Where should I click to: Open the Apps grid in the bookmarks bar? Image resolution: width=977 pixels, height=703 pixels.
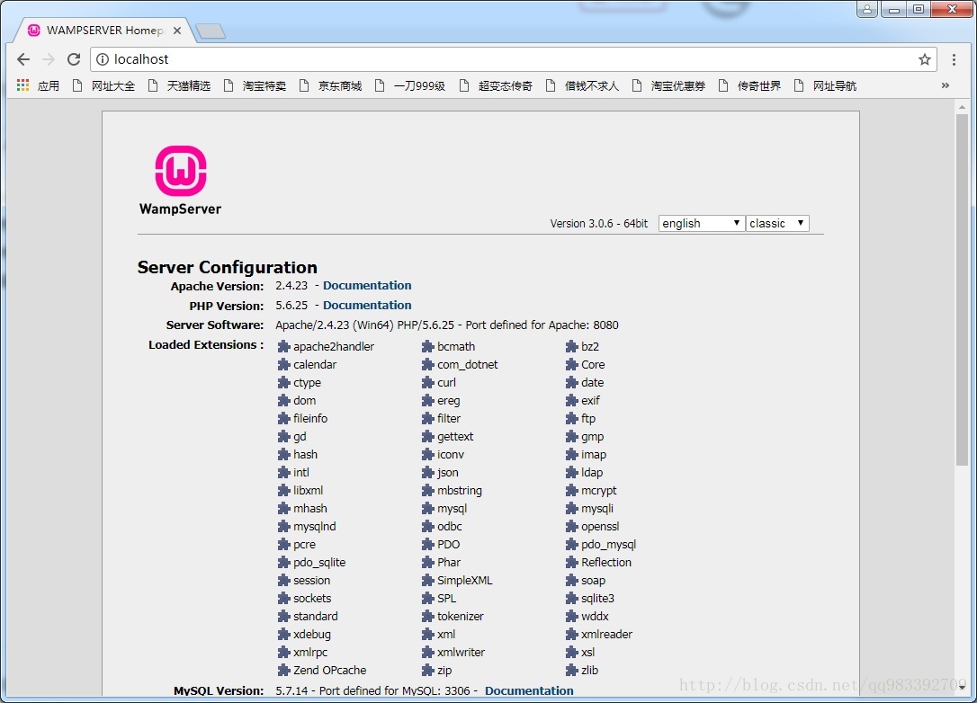(x=23, y=85)
